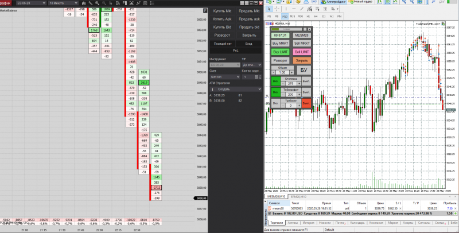Open the indicators icon in NinjaTrader toolbar
459x233 pixels.
tap(131, 3)
